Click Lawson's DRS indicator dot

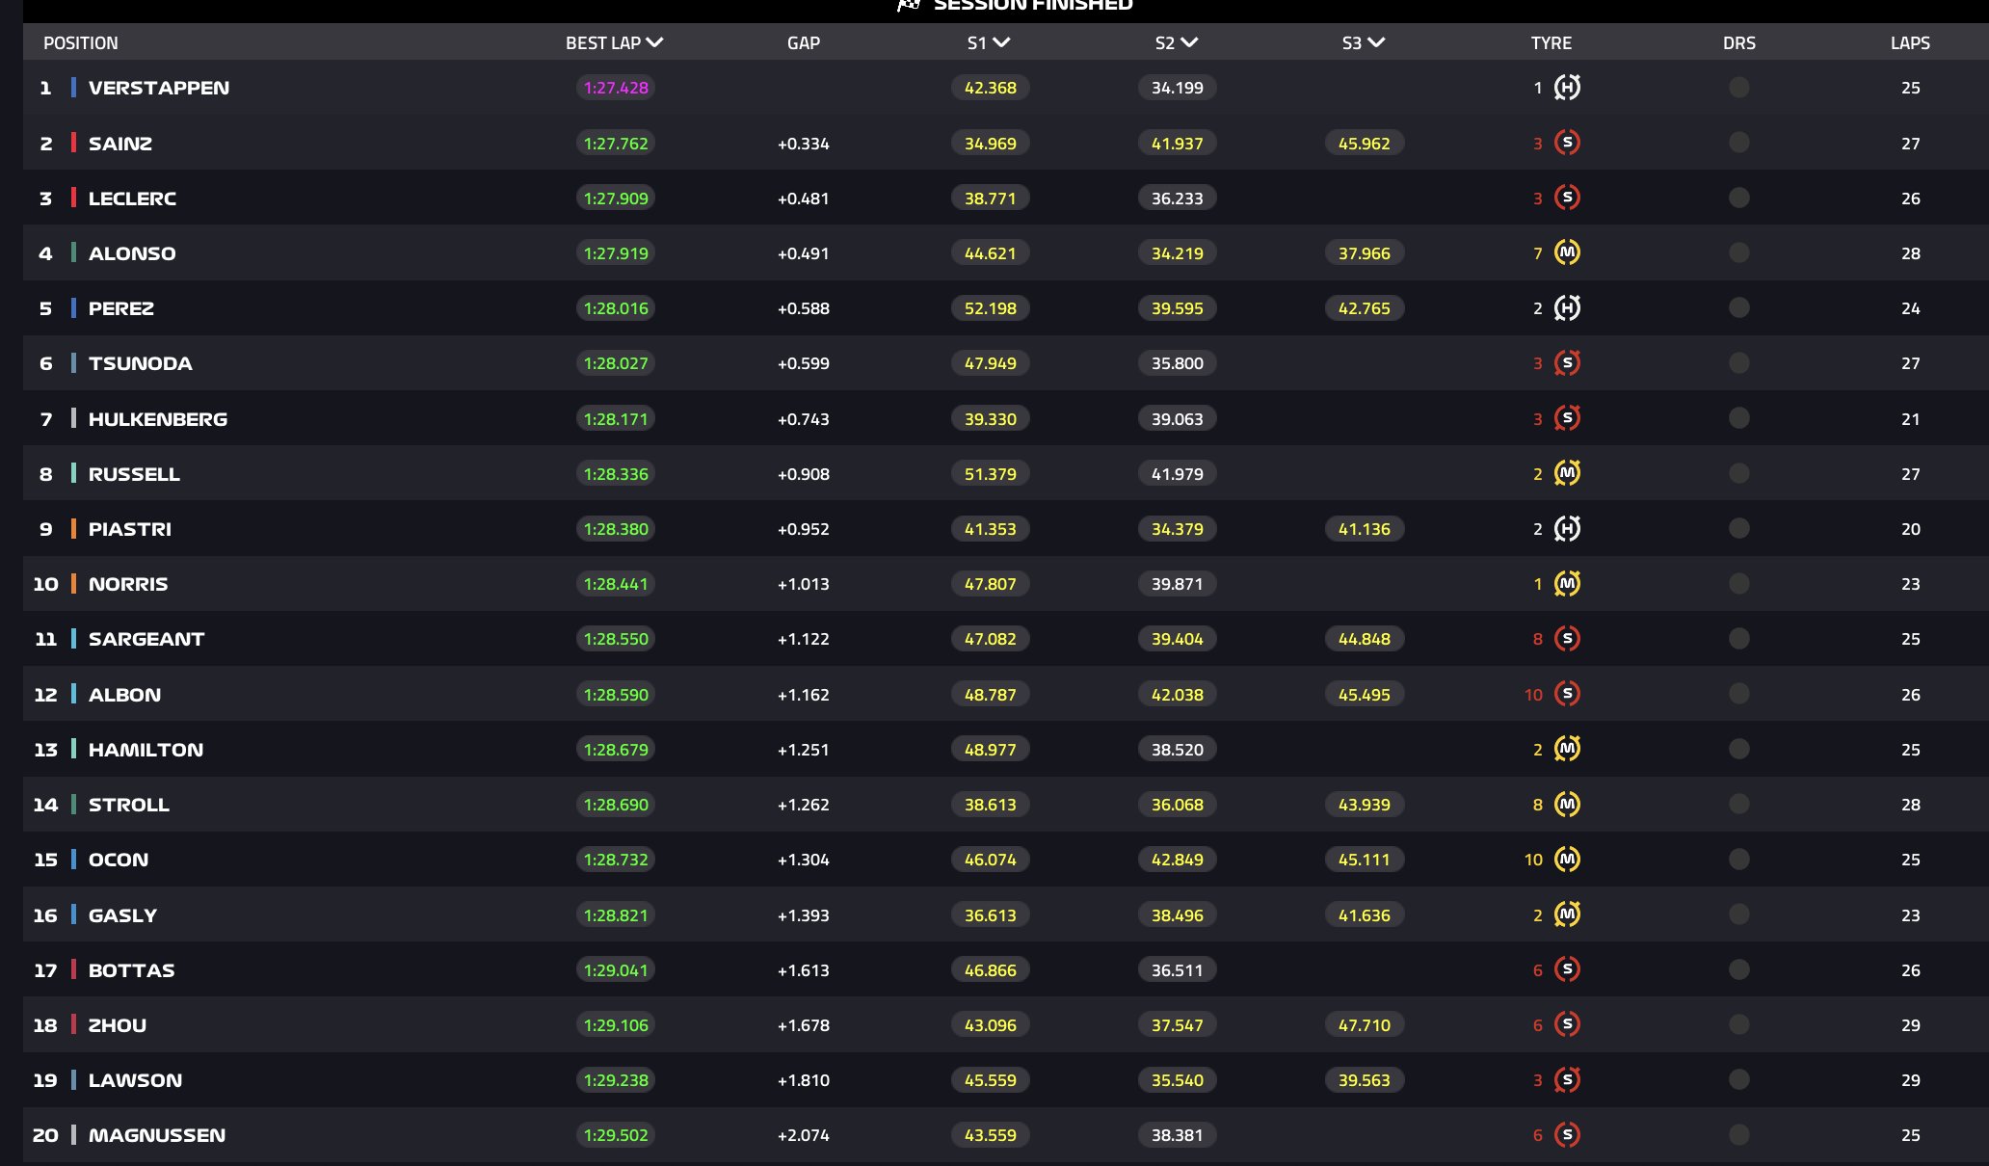coord(1738,1079)
